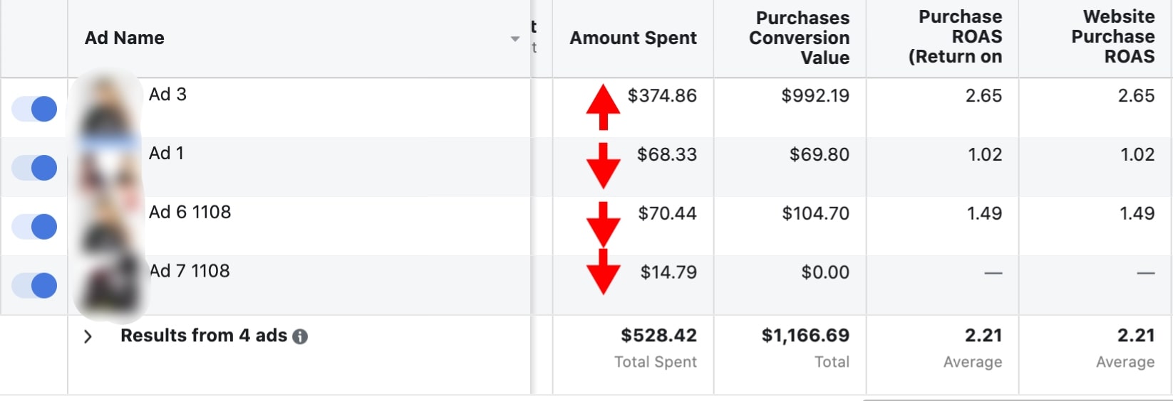Open the Ad 6 1108 ad name

pos(190,213)
